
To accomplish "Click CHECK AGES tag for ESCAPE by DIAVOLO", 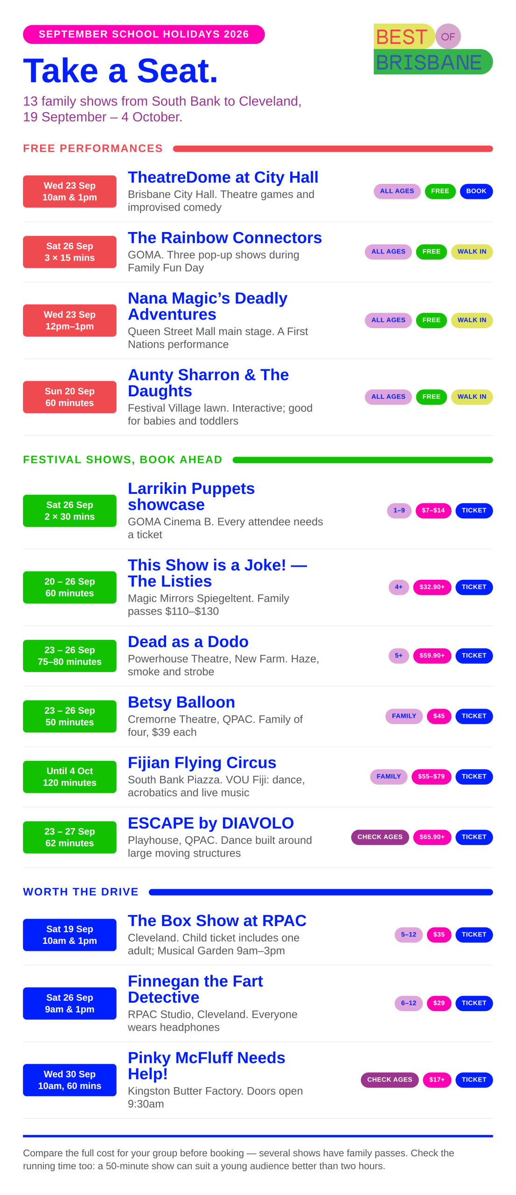I will (x=380, y=837).
